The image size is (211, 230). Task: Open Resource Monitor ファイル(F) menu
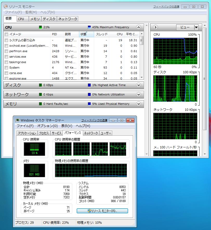pos(14,12)
